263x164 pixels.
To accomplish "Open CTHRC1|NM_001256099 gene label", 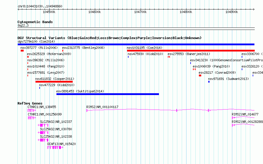I will click(x=45, y=115).
